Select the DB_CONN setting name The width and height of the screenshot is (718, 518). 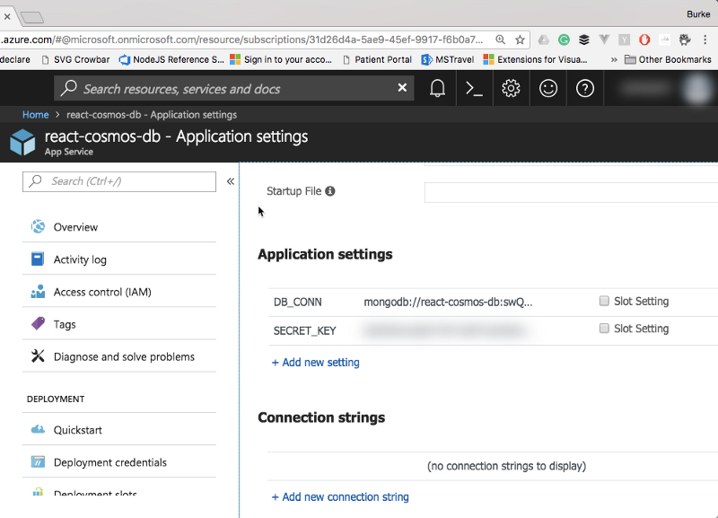(x=298, y=303)
